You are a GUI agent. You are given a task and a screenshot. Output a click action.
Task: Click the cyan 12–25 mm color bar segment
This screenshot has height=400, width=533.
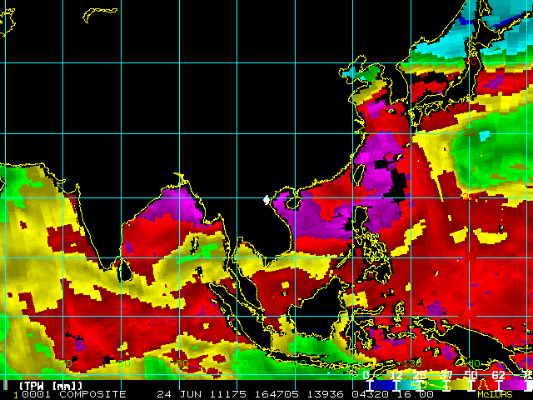pos(409,385)
